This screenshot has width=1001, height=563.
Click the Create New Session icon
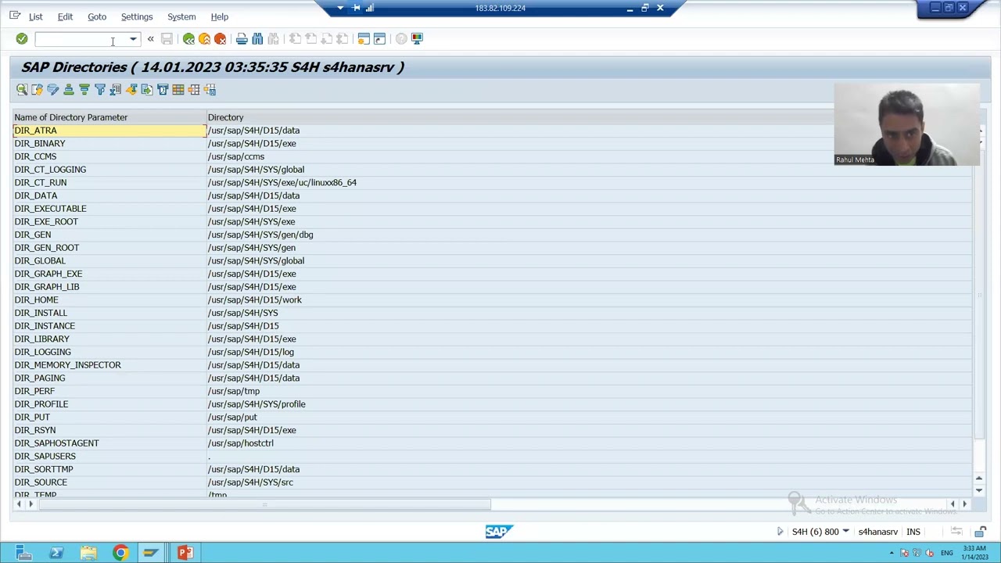point(364,39)
